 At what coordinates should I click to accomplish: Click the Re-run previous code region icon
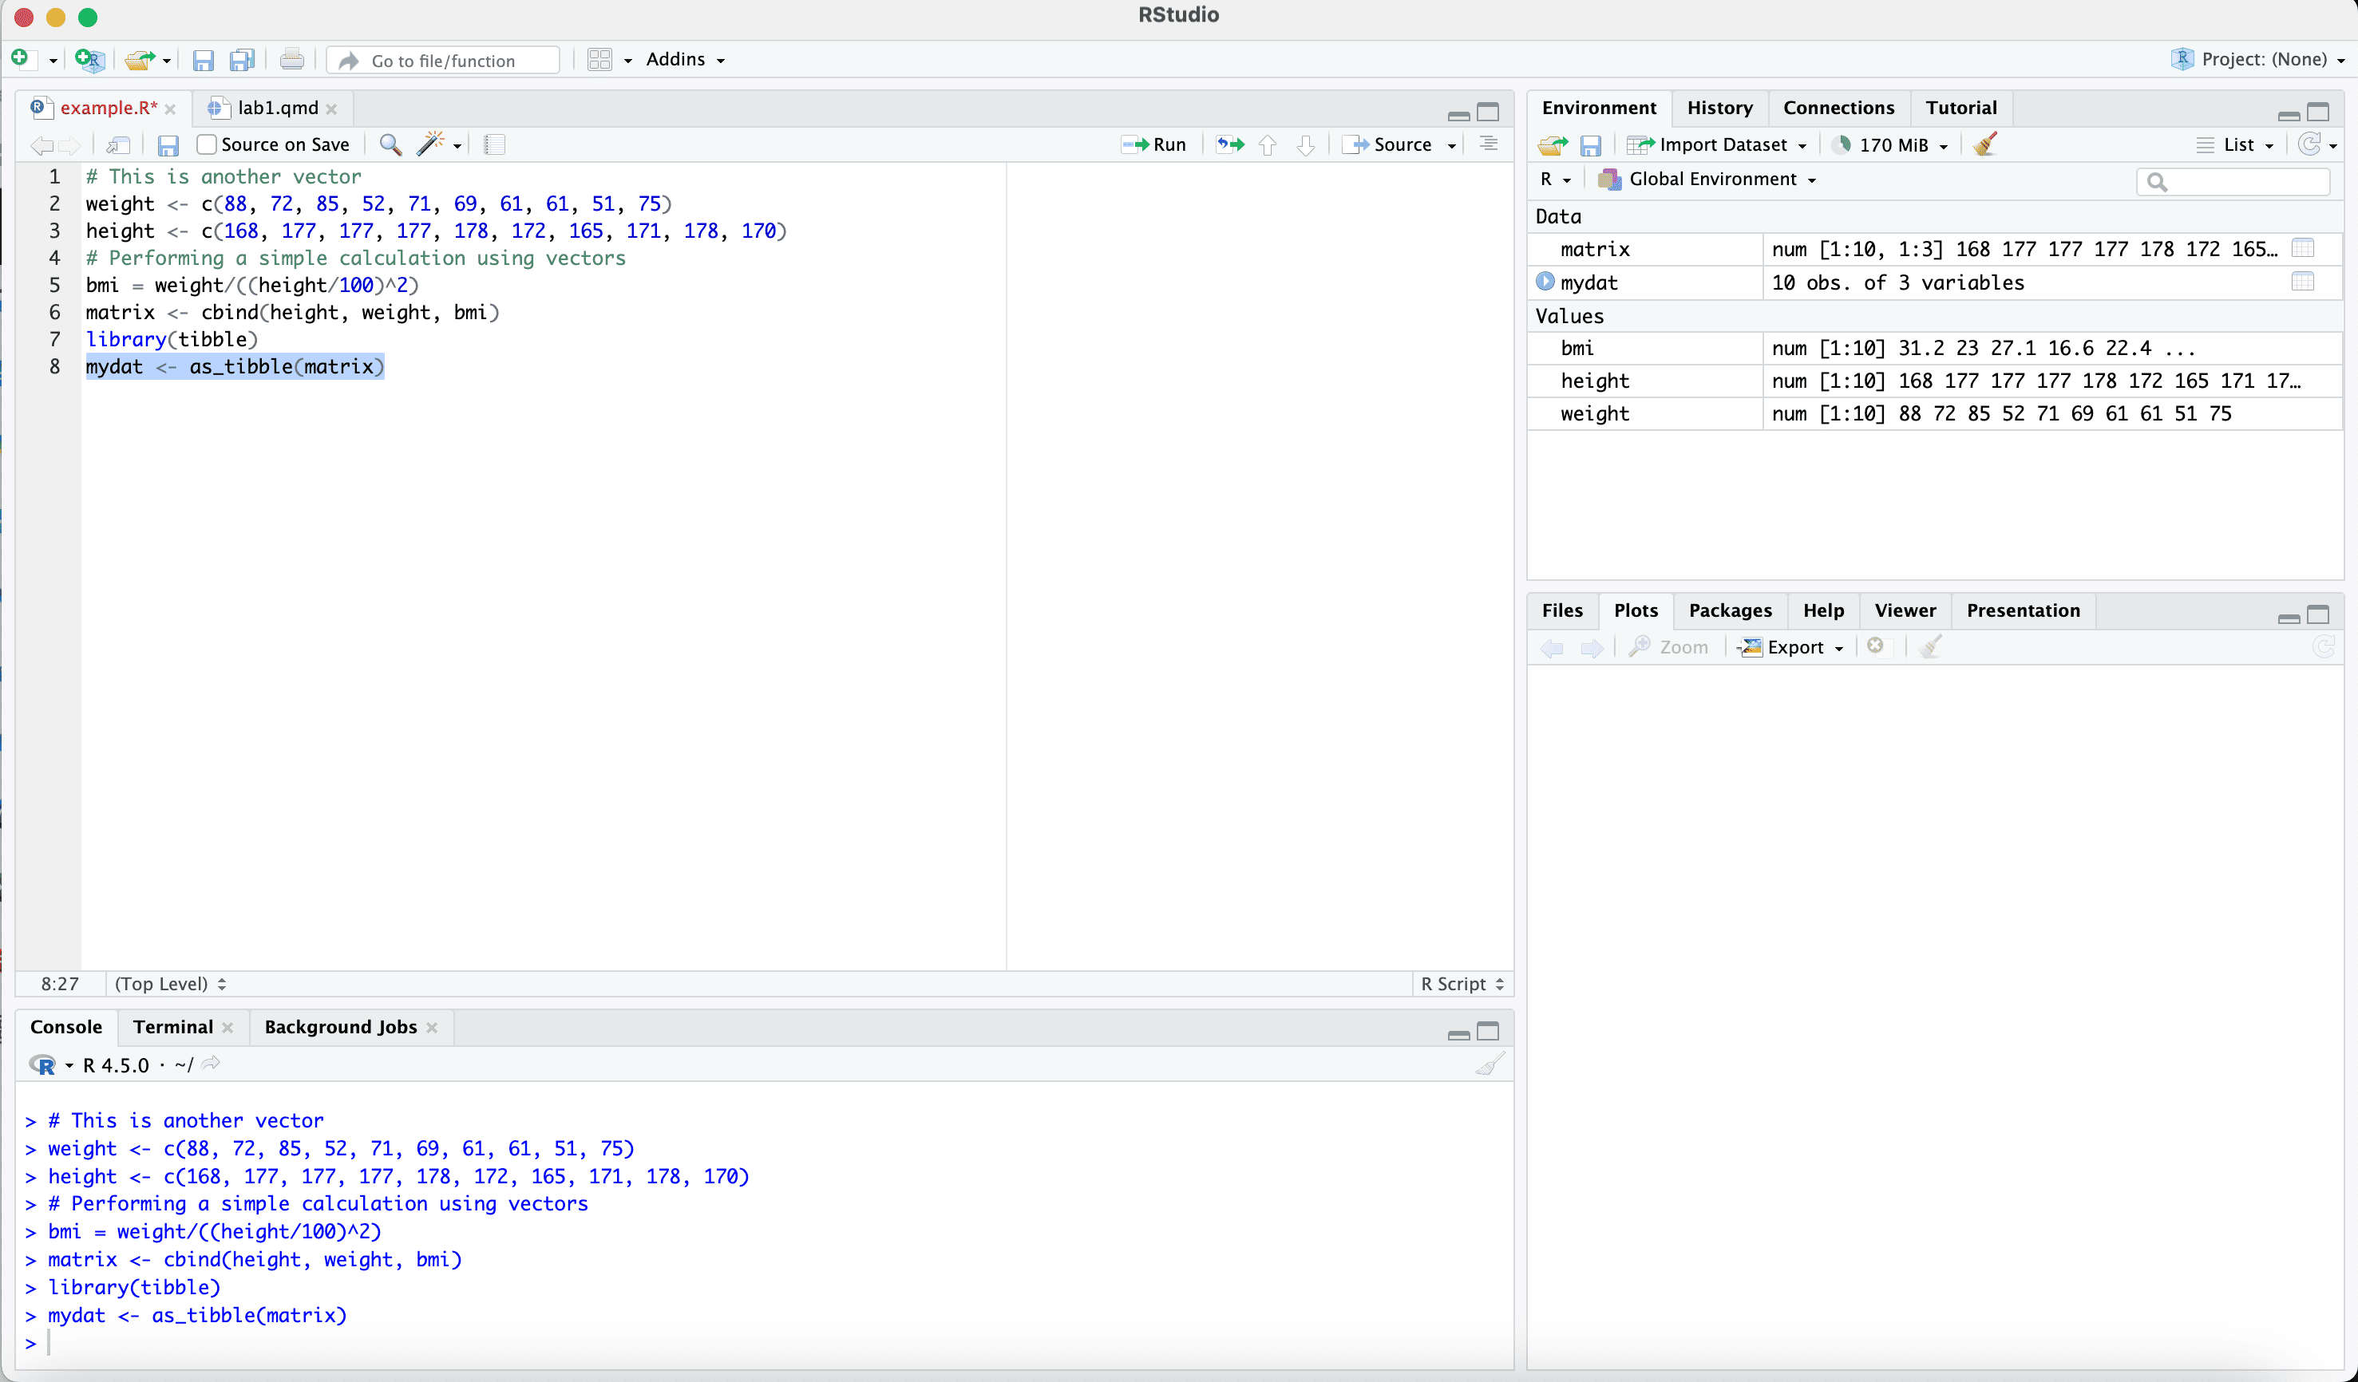point(1229,145)
